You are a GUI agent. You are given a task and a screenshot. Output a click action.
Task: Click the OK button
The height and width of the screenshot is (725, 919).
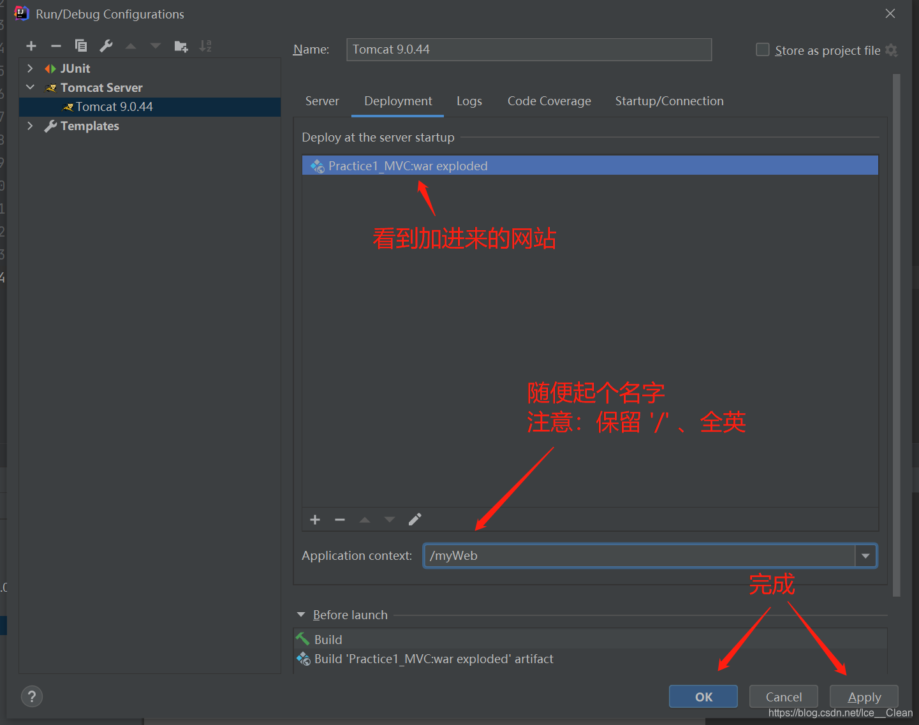703,696
